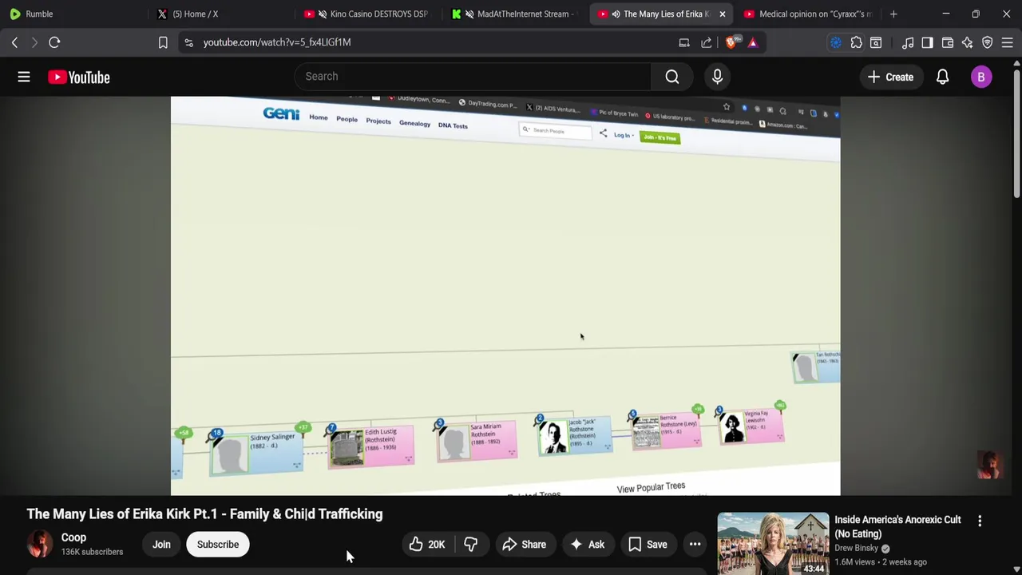Click the browser forward arrow

point(34,42)
